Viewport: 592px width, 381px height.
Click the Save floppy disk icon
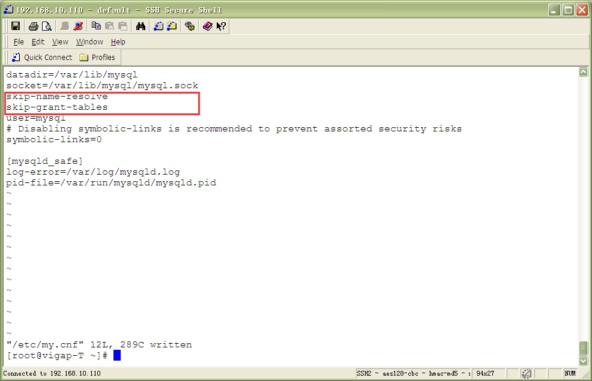(16, 26)
